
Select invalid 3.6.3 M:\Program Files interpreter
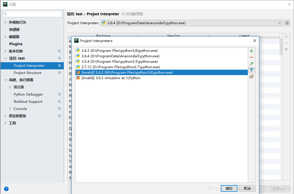tap(161, 72)
